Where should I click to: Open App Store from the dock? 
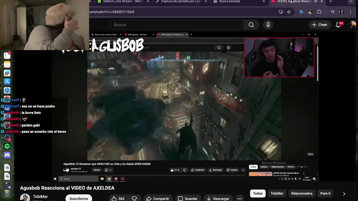click(x=7, y=82)
